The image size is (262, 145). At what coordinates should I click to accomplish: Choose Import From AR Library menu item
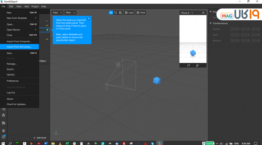tap(19, 47)
